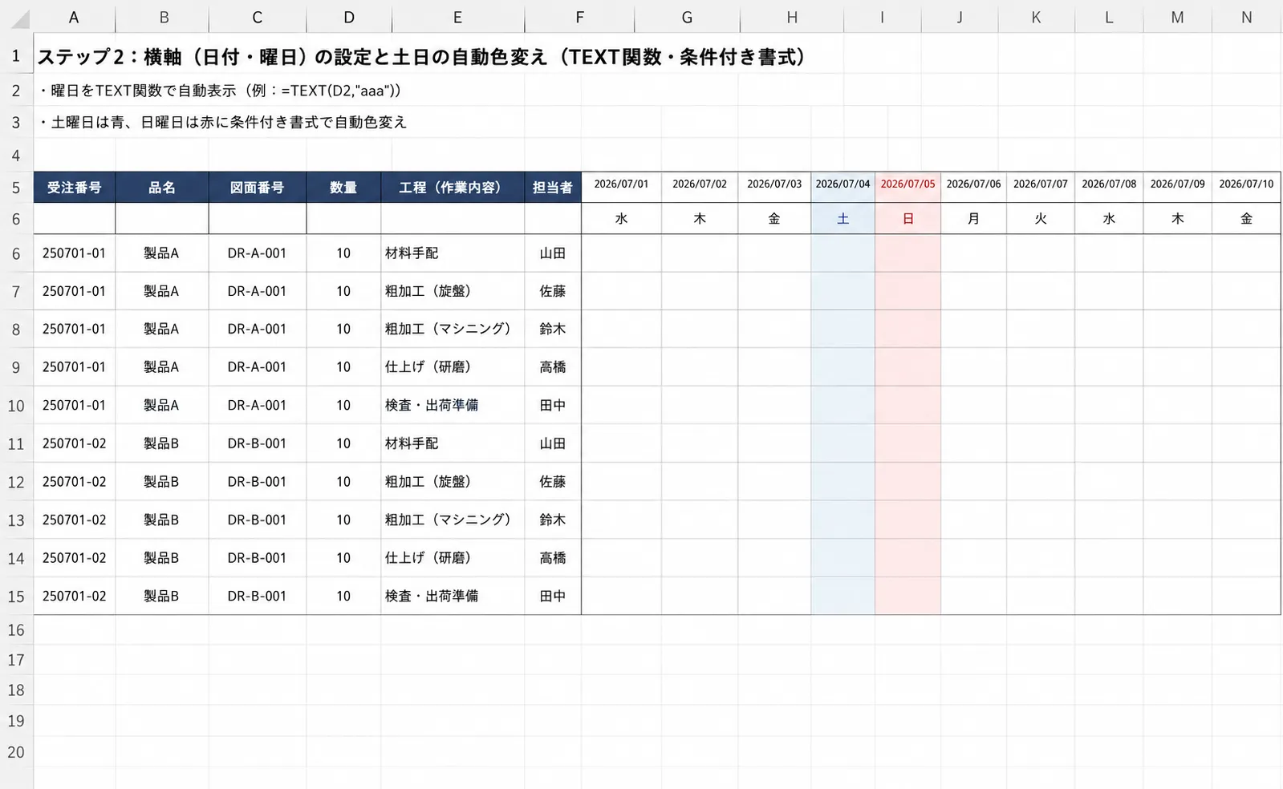
Task: Select 粗加工（マシニング）in spreadsheet row 13
Action: (x=453, y=520)
